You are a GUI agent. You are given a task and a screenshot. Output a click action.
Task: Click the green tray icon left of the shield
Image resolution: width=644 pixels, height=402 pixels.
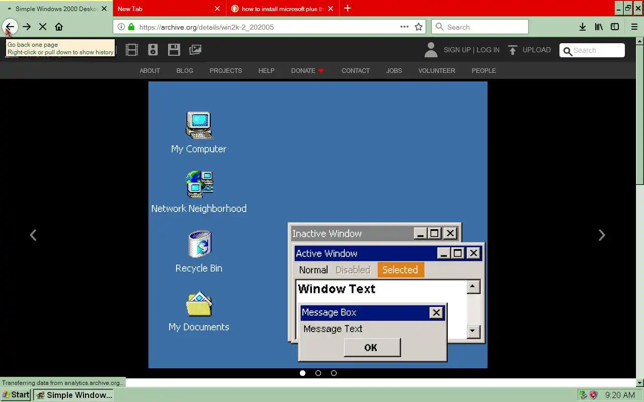(x=583, y=395)
